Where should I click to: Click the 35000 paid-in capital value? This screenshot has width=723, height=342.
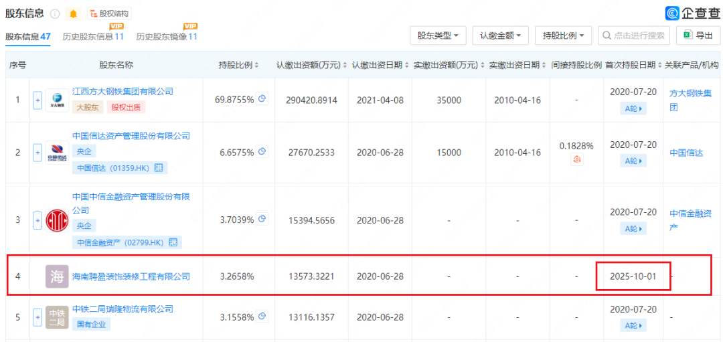pyautogui.click(x=449, y=100)
